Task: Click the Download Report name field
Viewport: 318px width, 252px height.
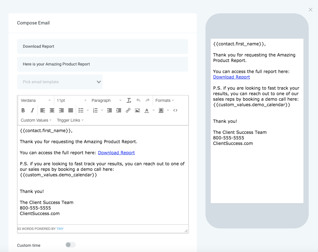Action: pos(103,46)
